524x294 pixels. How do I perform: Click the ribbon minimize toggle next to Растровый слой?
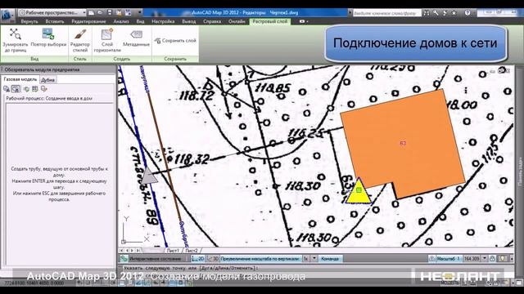(303, 21)
